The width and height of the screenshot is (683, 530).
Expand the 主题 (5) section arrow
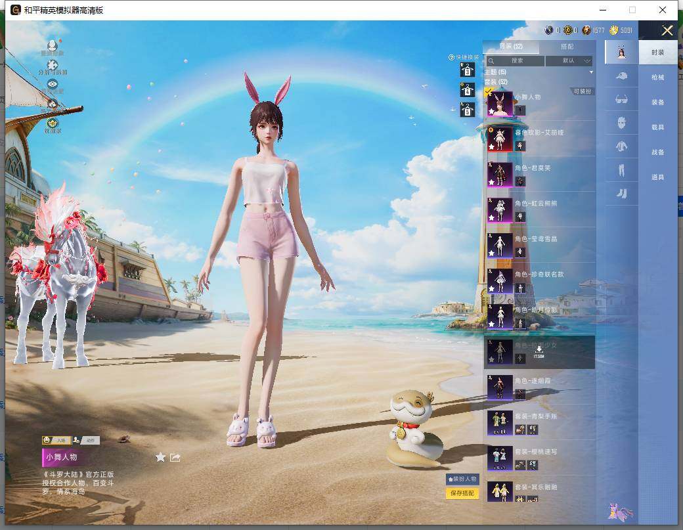pos(591,72)
